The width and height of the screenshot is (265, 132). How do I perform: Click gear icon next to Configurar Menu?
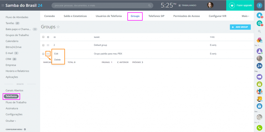click(25, 129)
